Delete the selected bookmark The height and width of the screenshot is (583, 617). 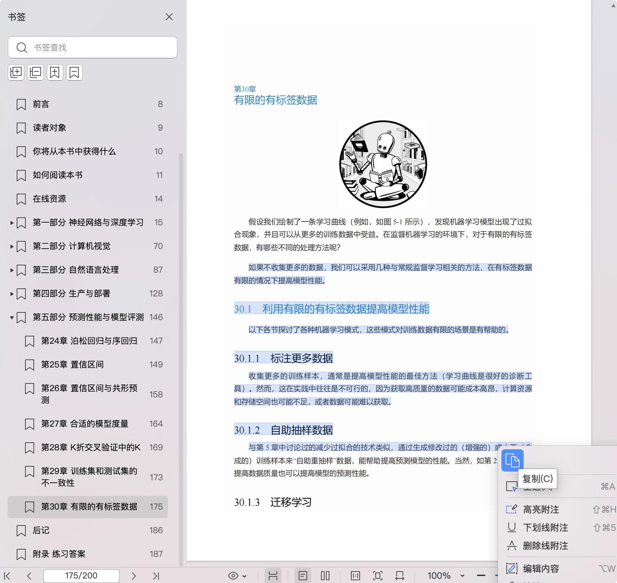click(x=74, y=72)
